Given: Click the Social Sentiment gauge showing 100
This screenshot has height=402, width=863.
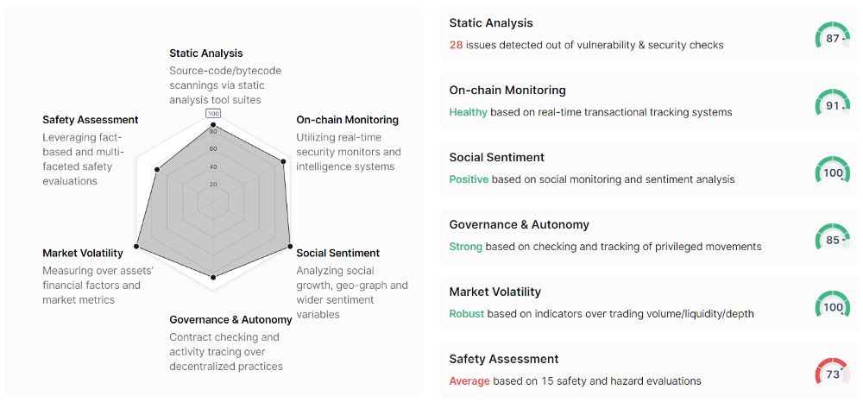Looking at the screenshot, I should tap(832, 172).
